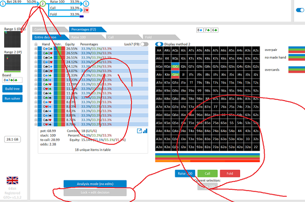Click the Equity column header
The image size is (305, 202).
(70, 44)
